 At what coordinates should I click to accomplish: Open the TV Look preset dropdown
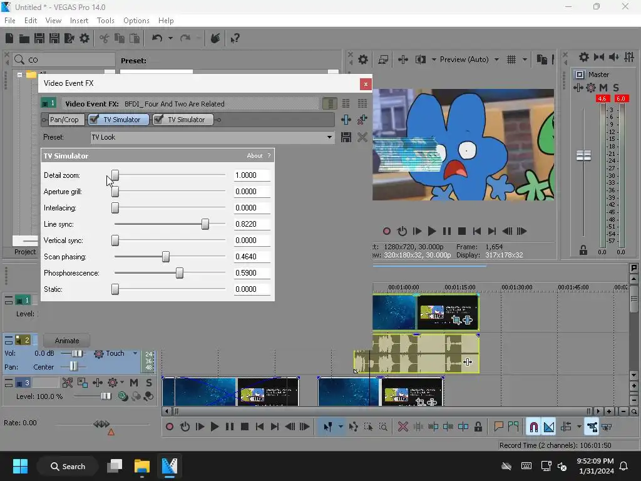[x=329, y=137]
